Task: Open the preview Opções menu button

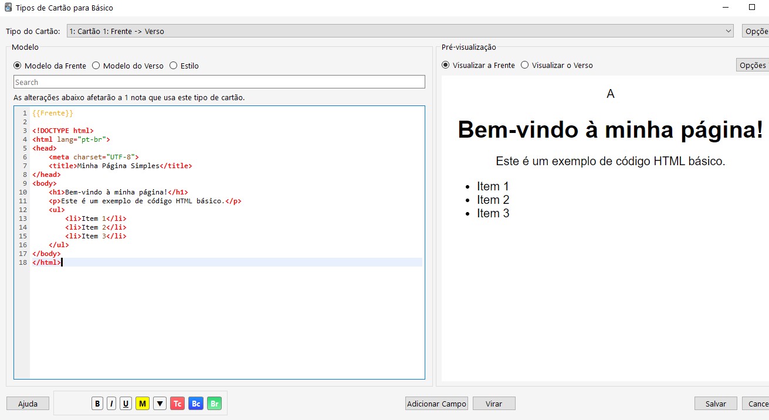Action: point(752,65)
